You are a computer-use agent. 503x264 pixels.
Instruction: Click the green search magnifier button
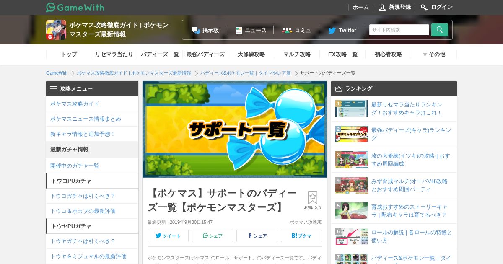440,30
